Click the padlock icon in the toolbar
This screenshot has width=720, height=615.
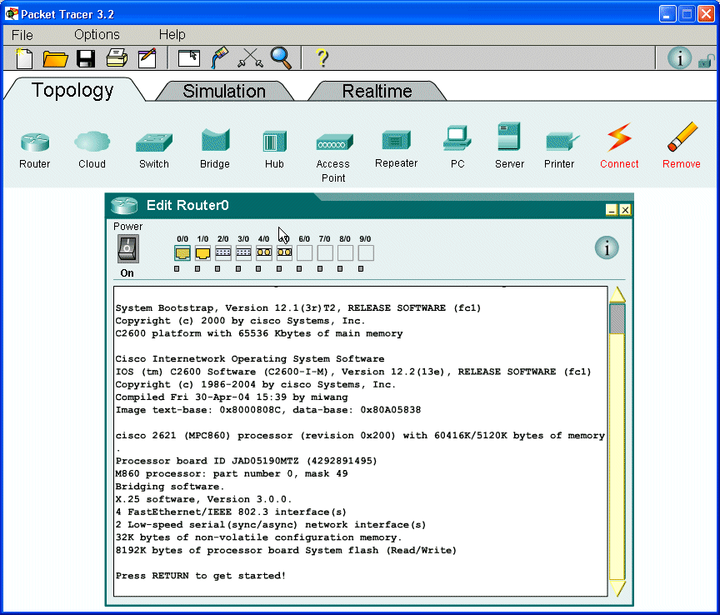[x=706, y=61]
